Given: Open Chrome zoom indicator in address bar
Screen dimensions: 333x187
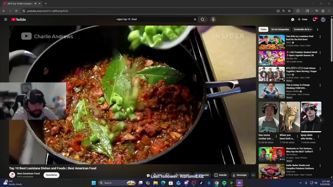Looking at the screenshot, I should 284,11.
